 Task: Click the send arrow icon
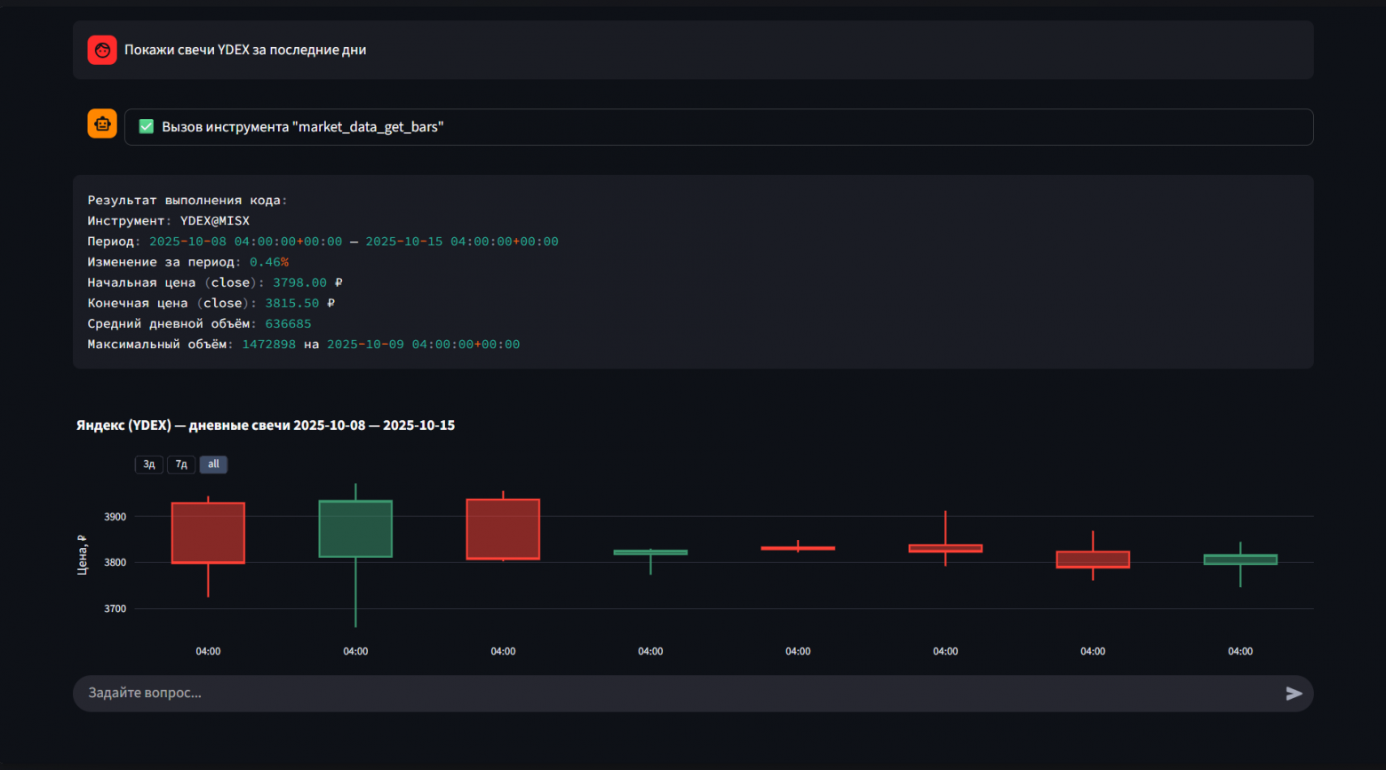coord(1294,694)
